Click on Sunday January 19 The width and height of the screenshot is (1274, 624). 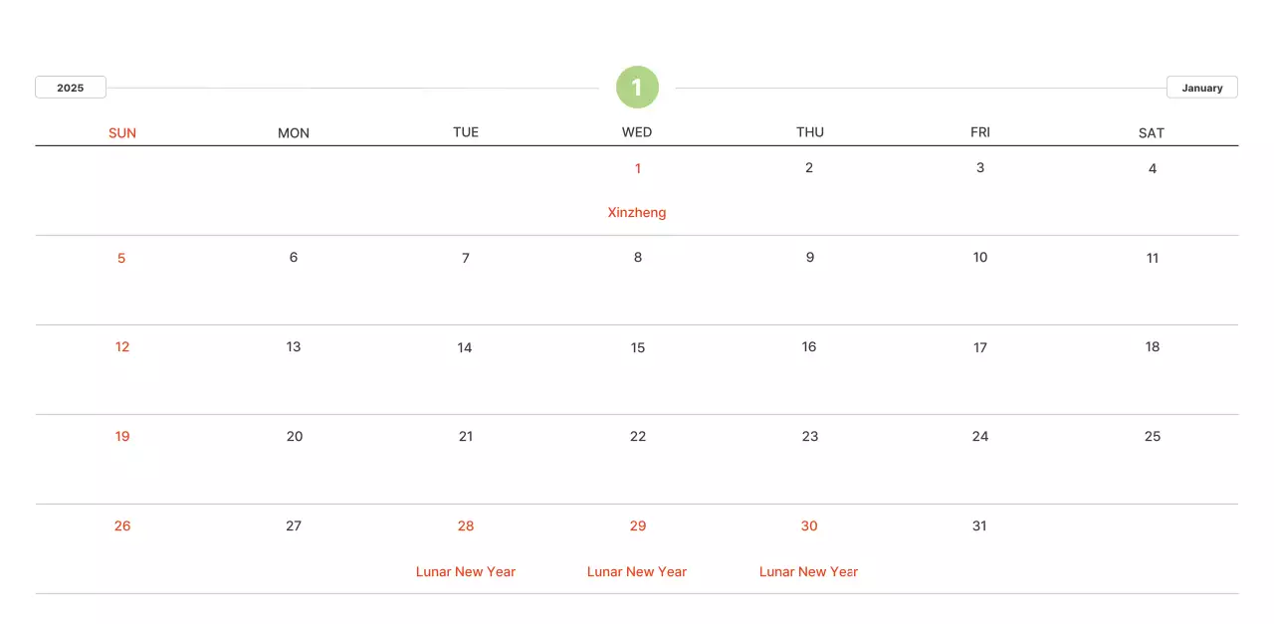coord(122,436)
